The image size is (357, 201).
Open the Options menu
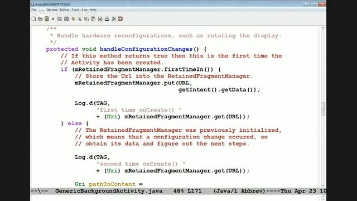click(x=52, y=10)
